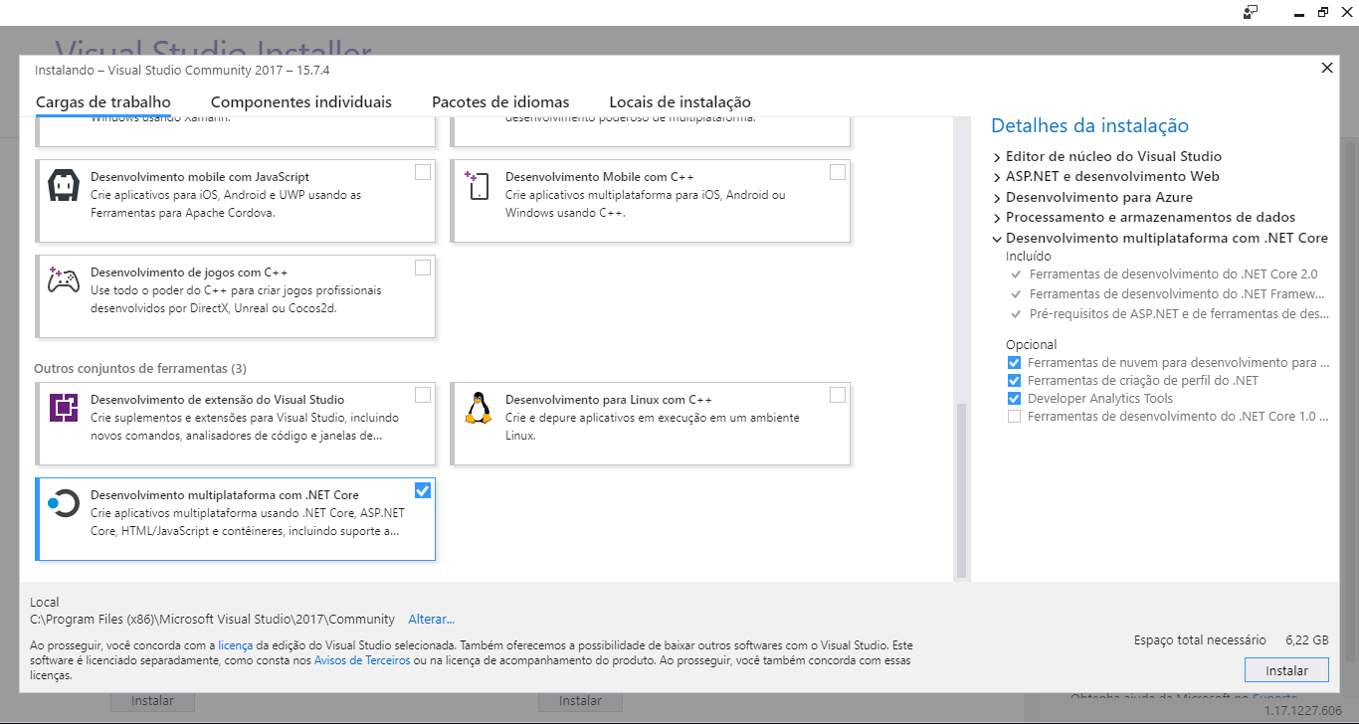The image size is (1359, 724).
Task: Switch to Cargas de trabalho tab
Action: pyautogui.click(x=103, y=102)
